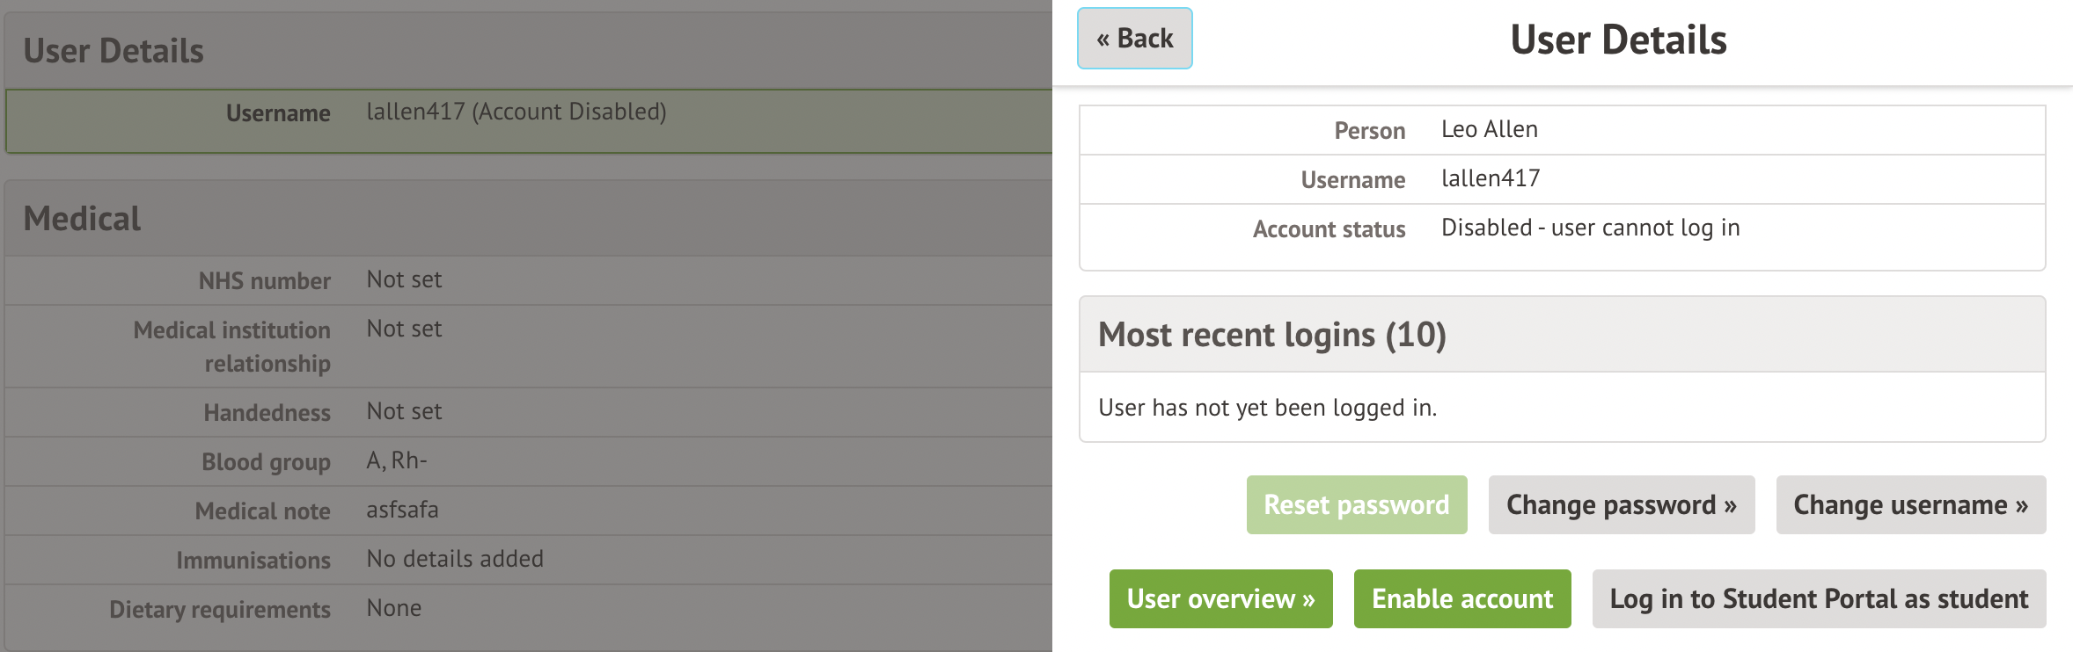Click the Back button
Screen dimensions: 2073x652
[1134, 39]
